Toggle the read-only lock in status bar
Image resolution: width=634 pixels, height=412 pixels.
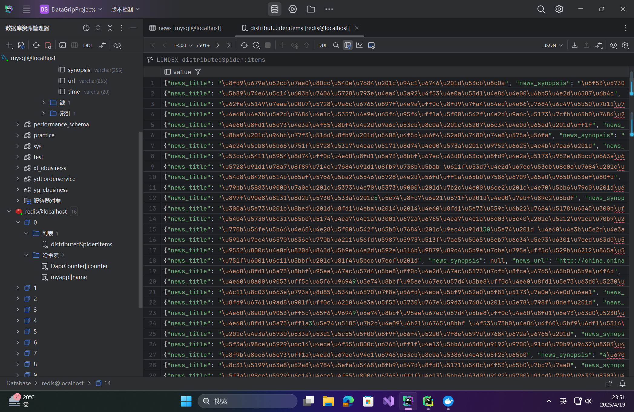click(608, 384)
